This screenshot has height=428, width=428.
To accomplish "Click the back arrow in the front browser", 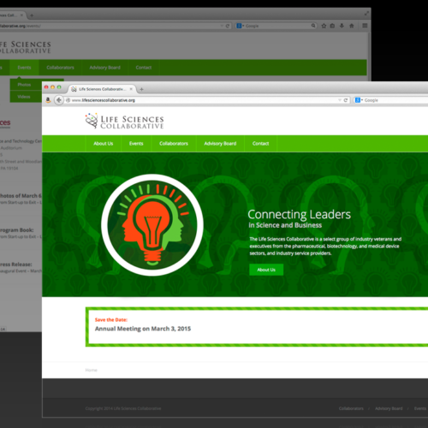I will (59, 100).
